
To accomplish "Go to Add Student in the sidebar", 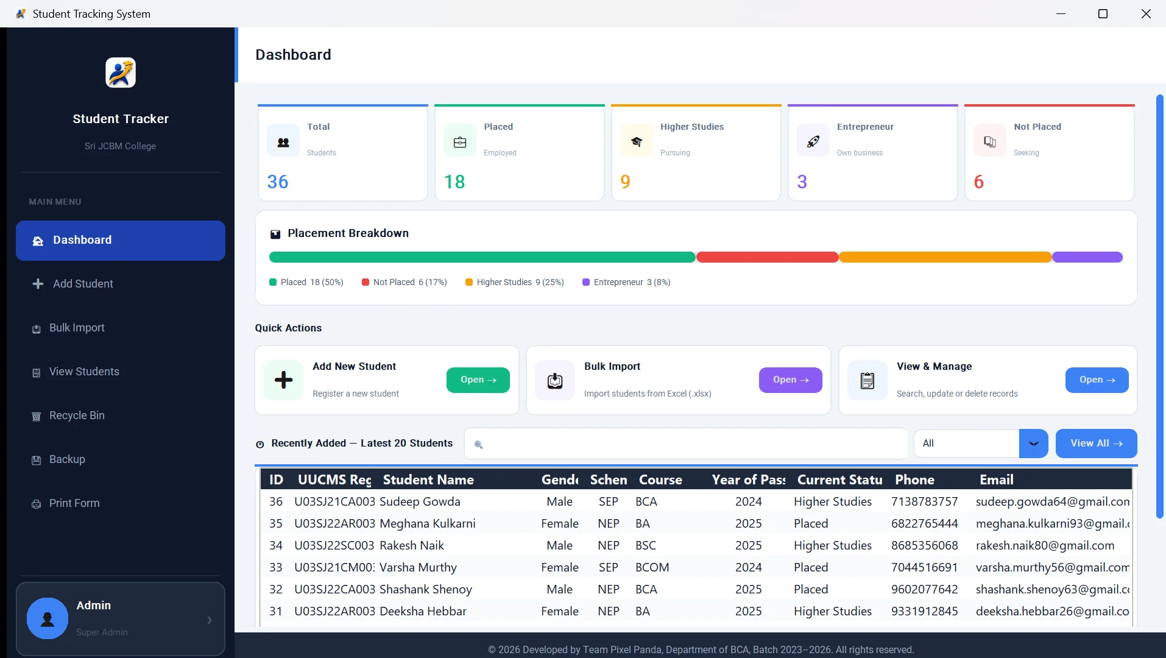I will [121, 284].
